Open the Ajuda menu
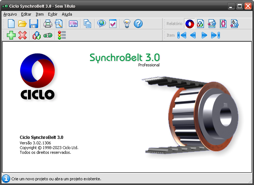The height and width of the screenshot is (185, 254). click(x=67, y=14)
